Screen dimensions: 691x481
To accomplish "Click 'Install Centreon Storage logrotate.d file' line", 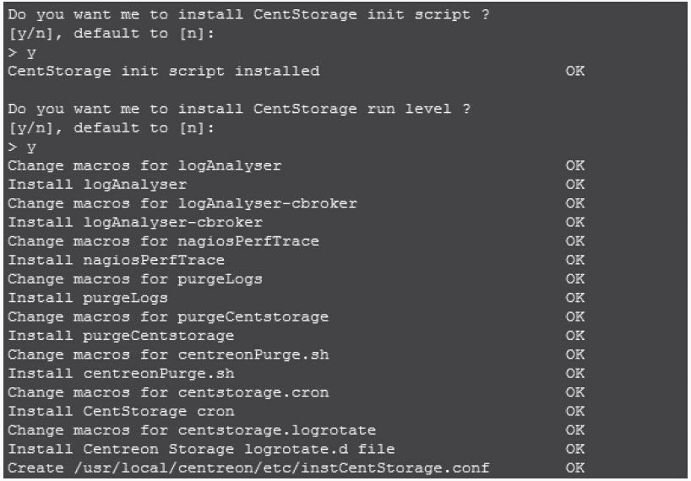I will coord(201,449).
